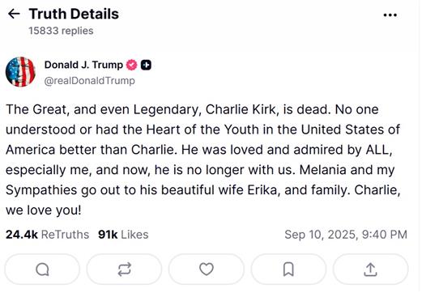Click the Sep 10, 2025 timestamp
The height and width of the screenshot is (293, 426).
pyautogui.click(x=346, y=235)
